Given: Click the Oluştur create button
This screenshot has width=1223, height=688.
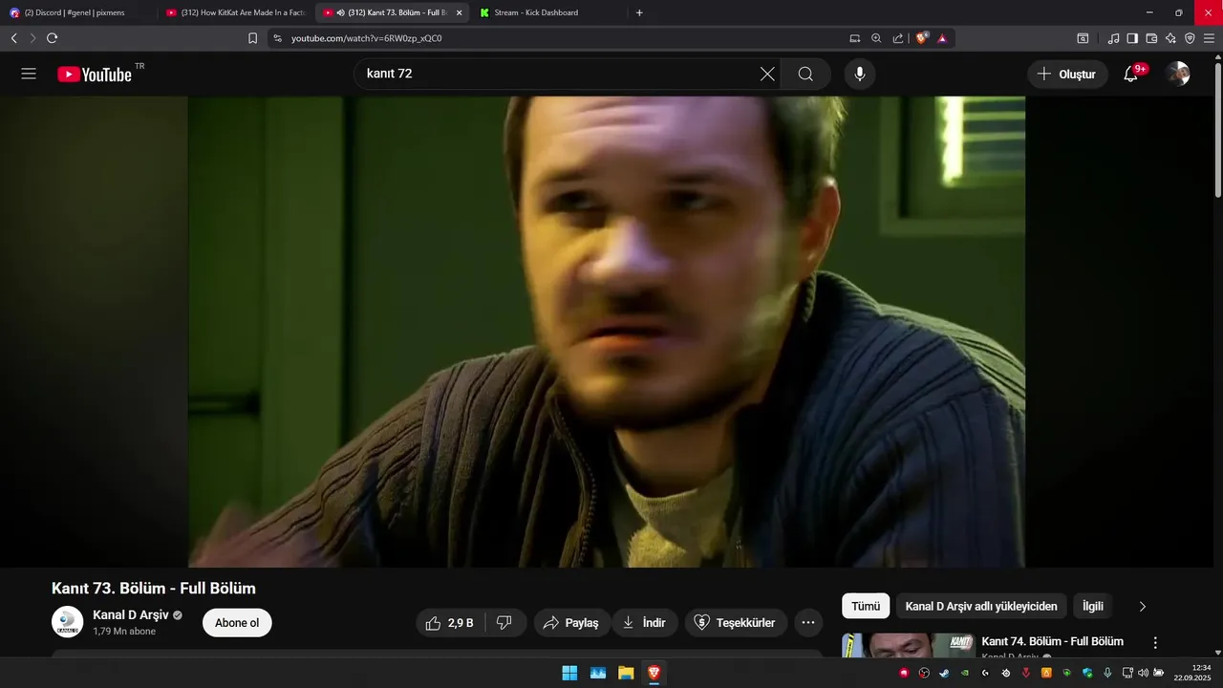Looking at the screenshot, I should (1067, 74).
